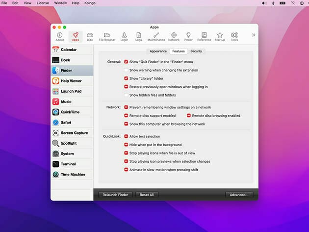309x232 pixels.
Task: Open the Maintenance toolbar section
Action: (156, 36)
